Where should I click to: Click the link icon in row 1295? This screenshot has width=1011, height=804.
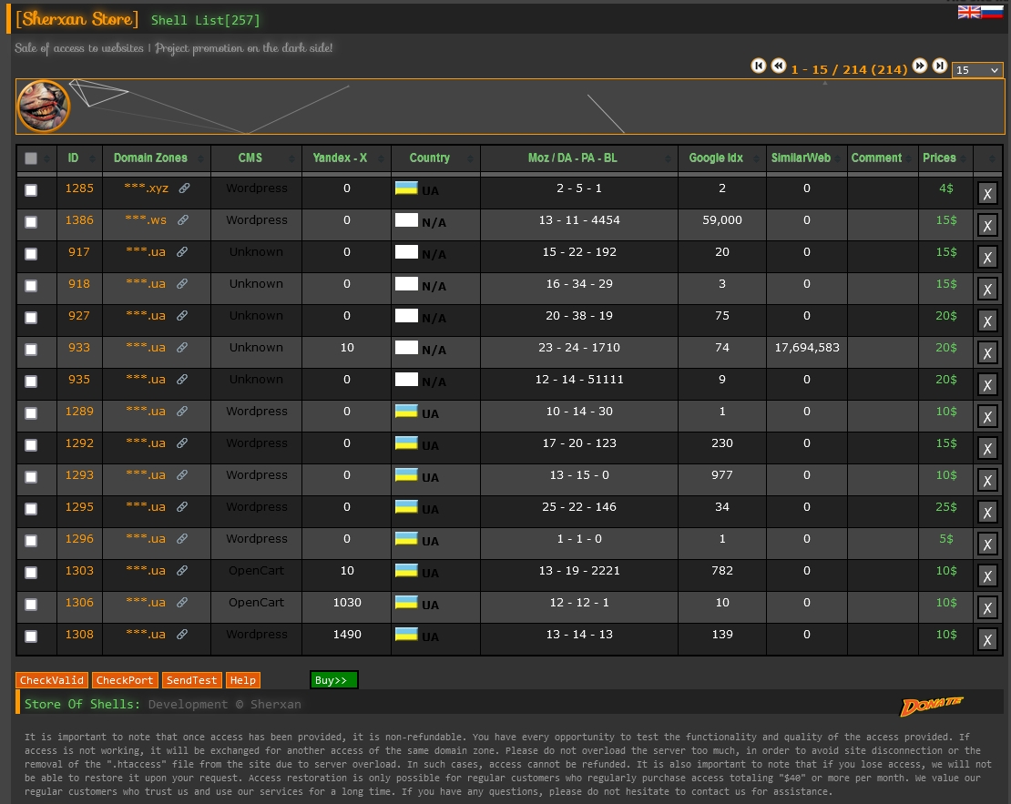pyautogui.click(x=182, y=507)
